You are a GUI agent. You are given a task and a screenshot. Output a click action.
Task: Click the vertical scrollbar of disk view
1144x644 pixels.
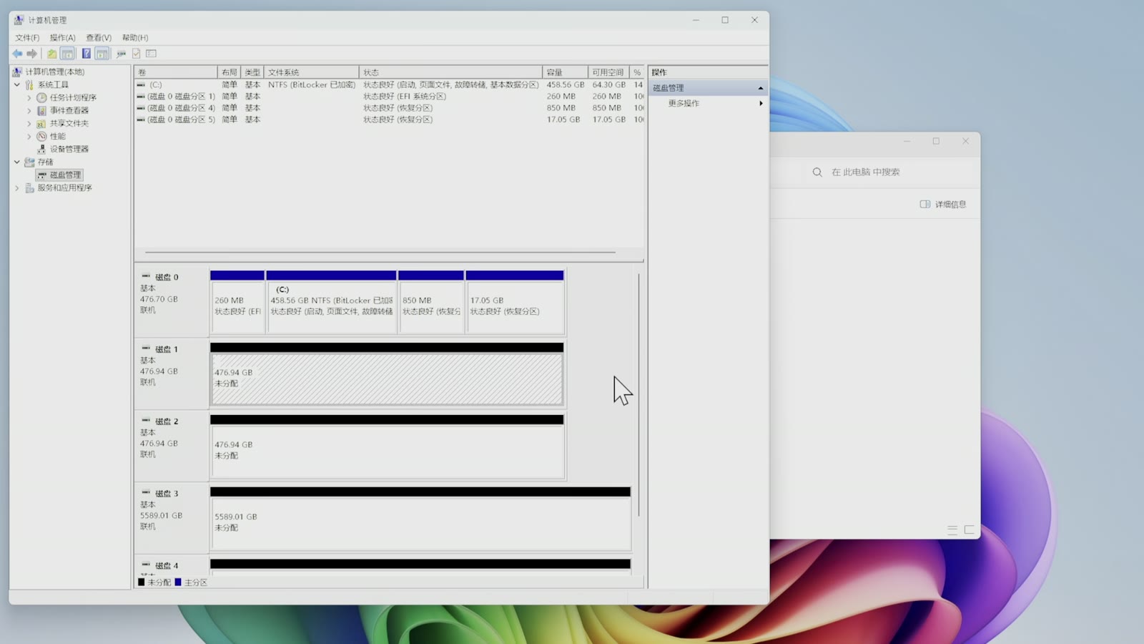pyautogui.click(x=638, y=395)
